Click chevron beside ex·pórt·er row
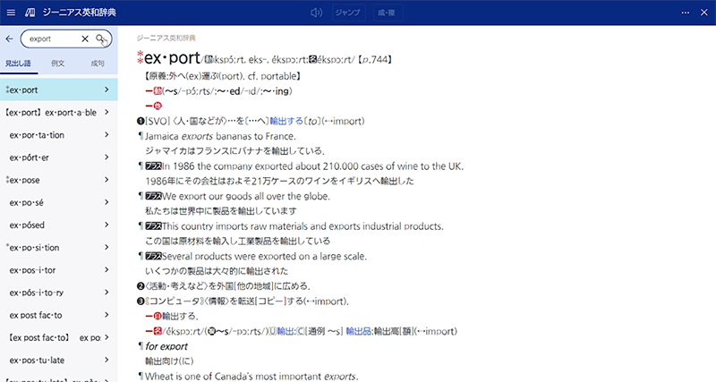The image size is (716, 382). click(x=107, y=157)
